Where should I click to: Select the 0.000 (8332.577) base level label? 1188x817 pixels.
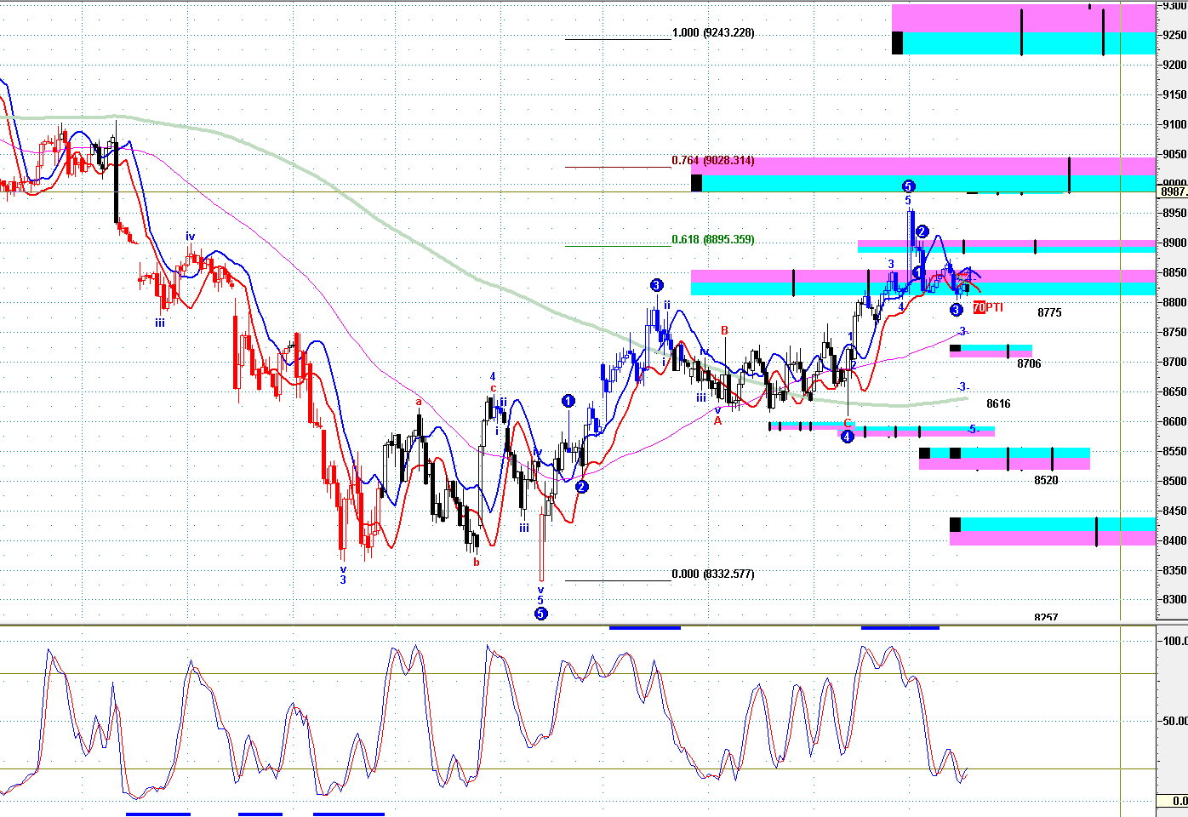pyautogui.click(x=712, y=574)
